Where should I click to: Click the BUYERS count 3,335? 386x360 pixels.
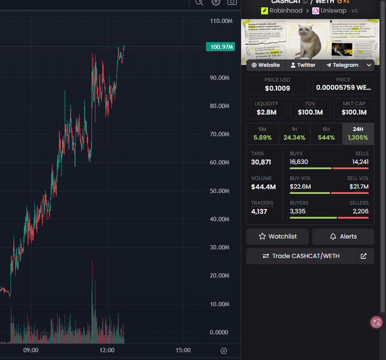point(297,211)
